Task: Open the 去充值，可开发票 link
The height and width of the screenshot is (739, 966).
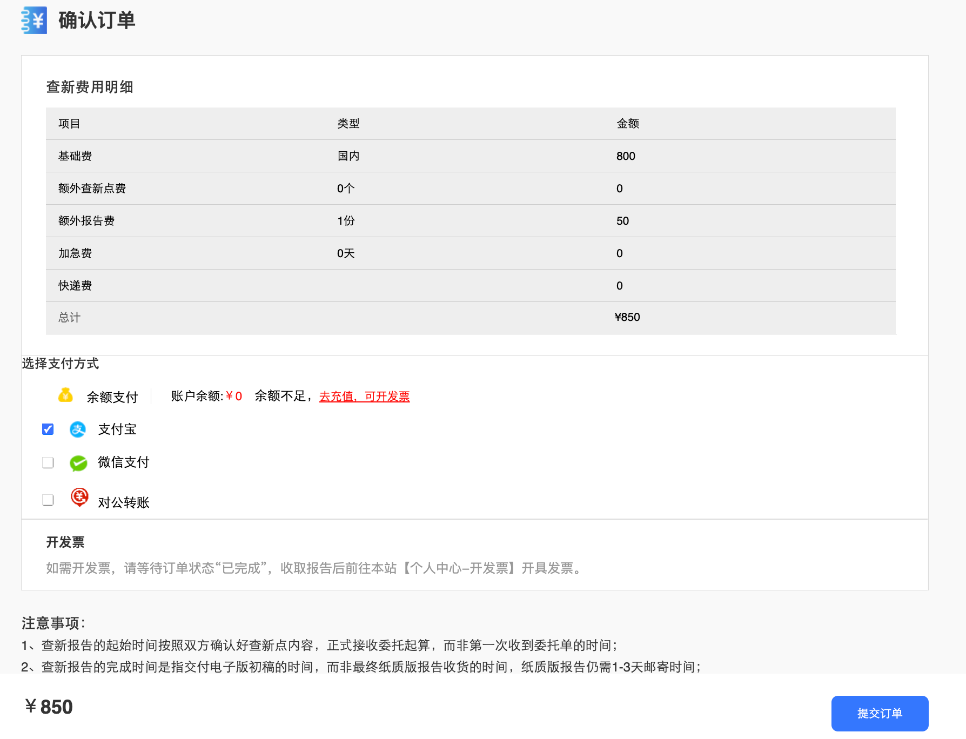Action: pos(365,397)
